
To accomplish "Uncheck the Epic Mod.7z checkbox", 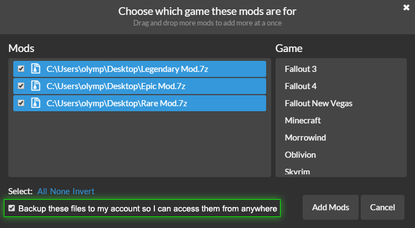I will pos(21,86).
